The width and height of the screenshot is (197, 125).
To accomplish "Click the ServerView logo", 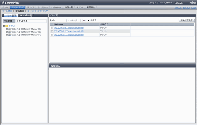I will pyautogui.click(x=11, y=3).
